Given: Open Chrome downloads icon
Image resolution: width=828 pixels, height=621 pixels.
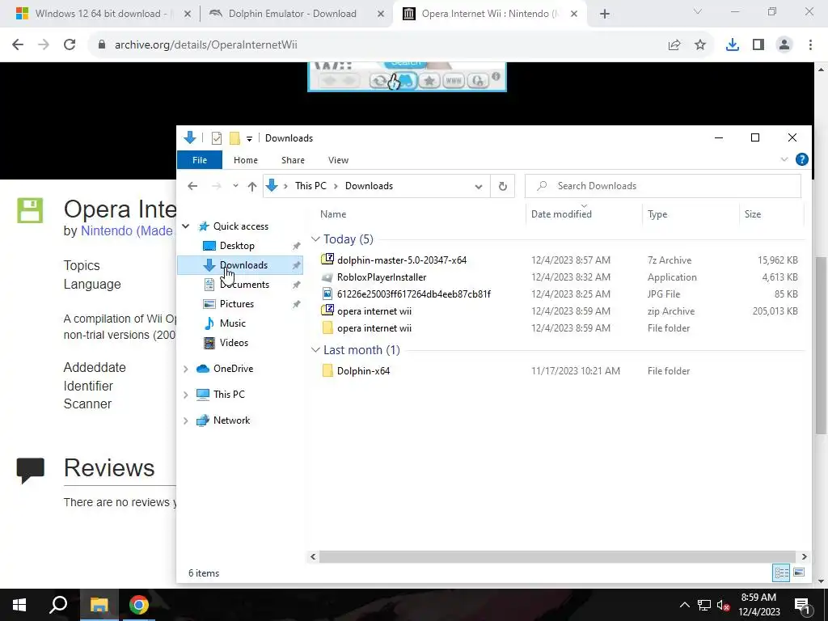Looking at the screenshot, I should click(x=733, y=45).
